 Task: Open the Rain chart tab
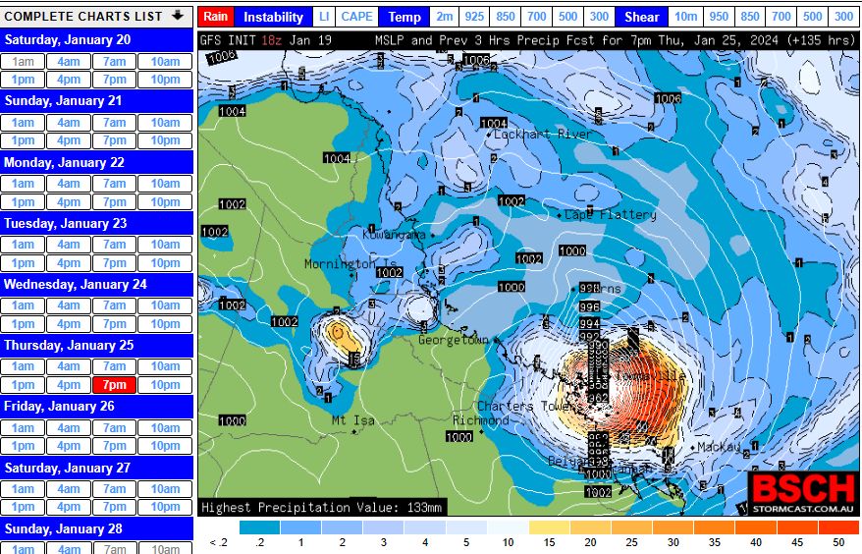(215, 17)
